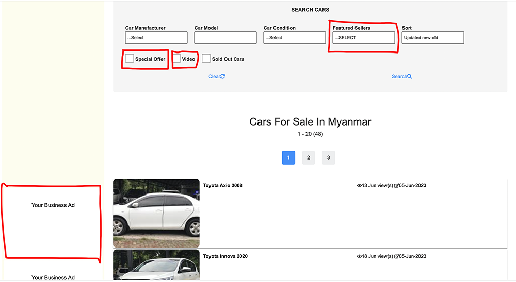This screenshot has height=282, width=516.
Task: Open the Toyota Axio 2008 car photo
Action: pyautogui.click(x=156, y=213)
